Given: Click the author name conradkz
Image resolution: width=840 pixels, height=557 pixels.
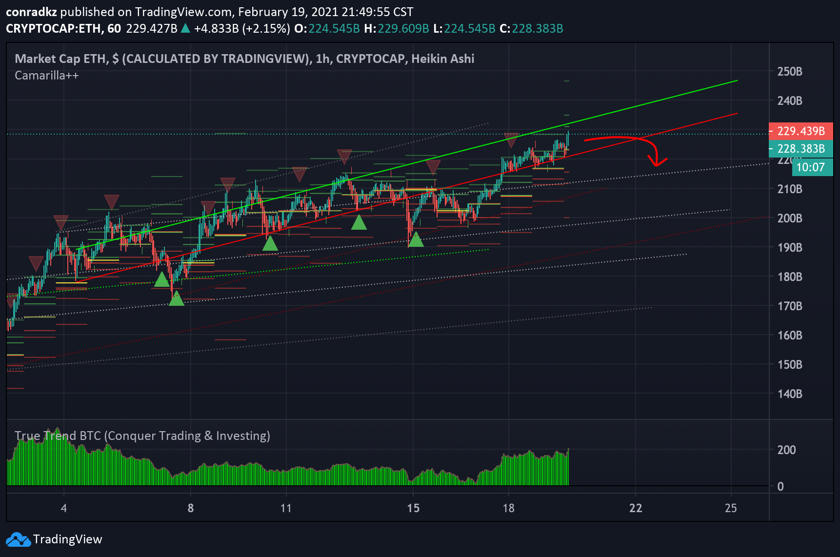Looking at the screenshot, I should pos(31,12).
